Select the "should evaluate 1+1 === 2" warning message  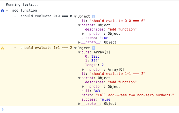46,48
